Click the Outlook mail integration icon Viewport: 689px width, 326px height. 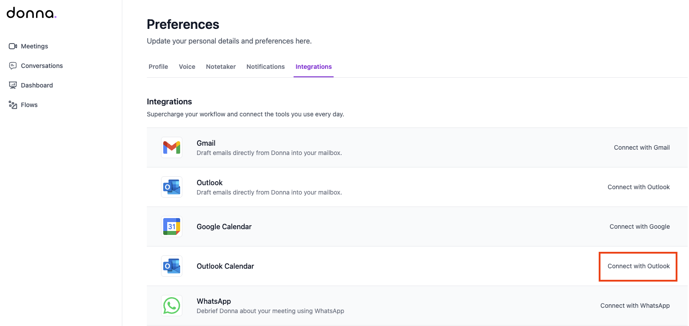(x=172, y=187)
